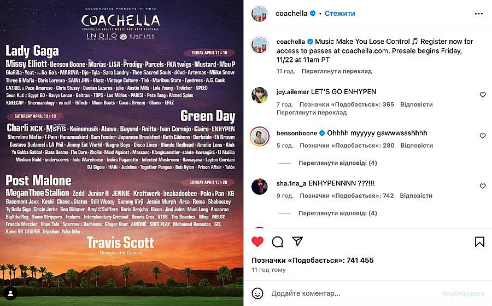
Task: Open the three-dot more options menu
Action: (x=479, y=13)
